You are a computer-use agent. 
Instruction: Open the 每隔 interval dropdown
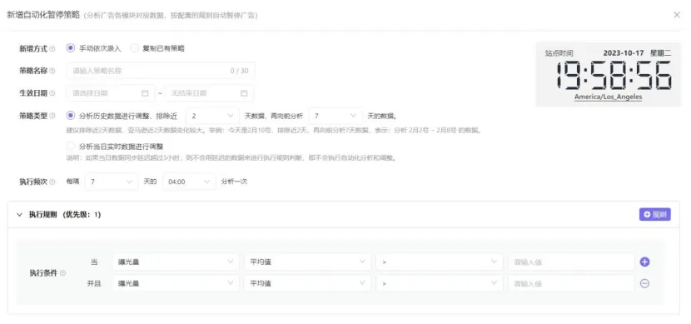[112, 182]
